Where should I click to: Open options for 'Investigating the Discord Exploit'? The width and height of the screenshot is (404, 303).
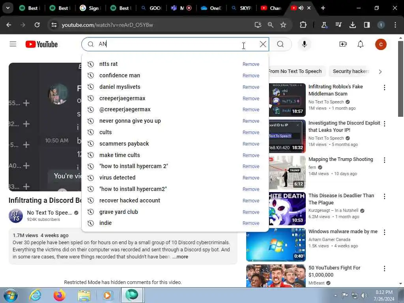point(384,124)
